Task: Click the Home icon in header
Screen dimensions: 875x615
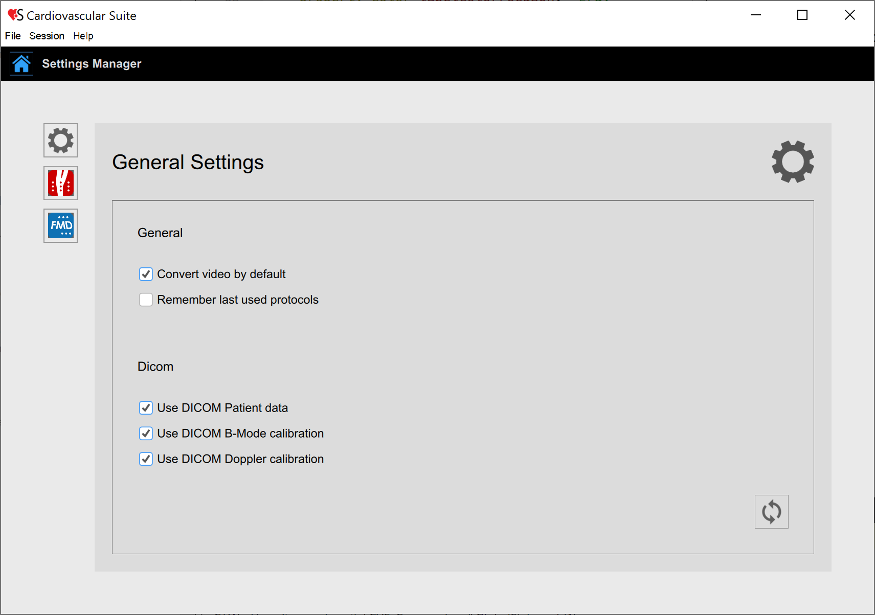Action: point(21,64)
